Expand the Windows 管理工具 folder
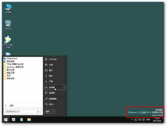 15,67
